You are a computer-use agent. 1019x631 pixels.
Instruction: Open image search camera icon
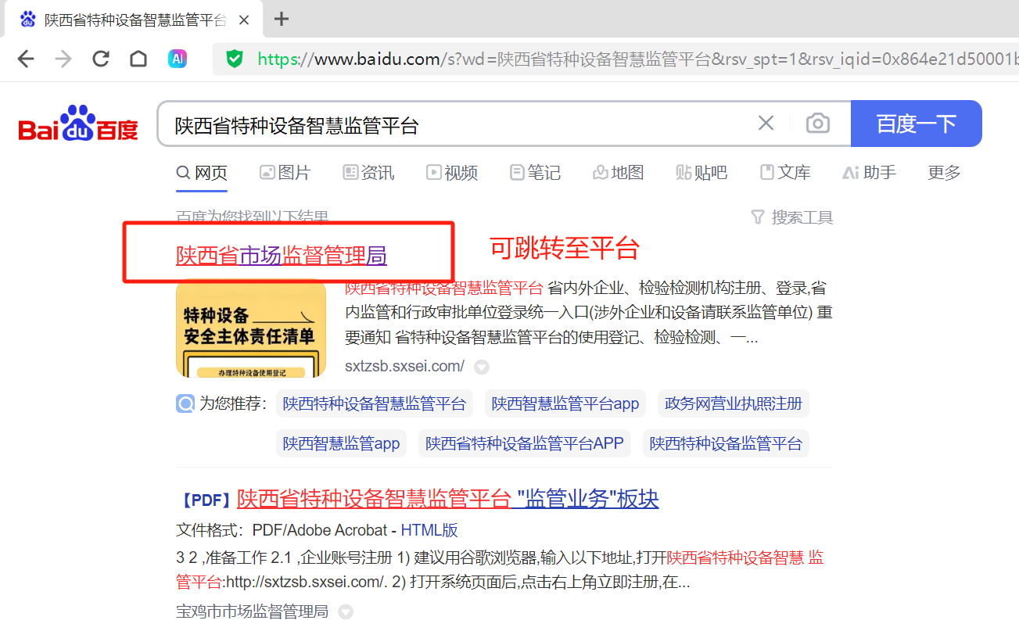click(817, 123)
